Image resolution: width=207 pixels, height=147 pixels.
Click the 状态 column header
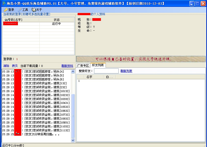57,20
